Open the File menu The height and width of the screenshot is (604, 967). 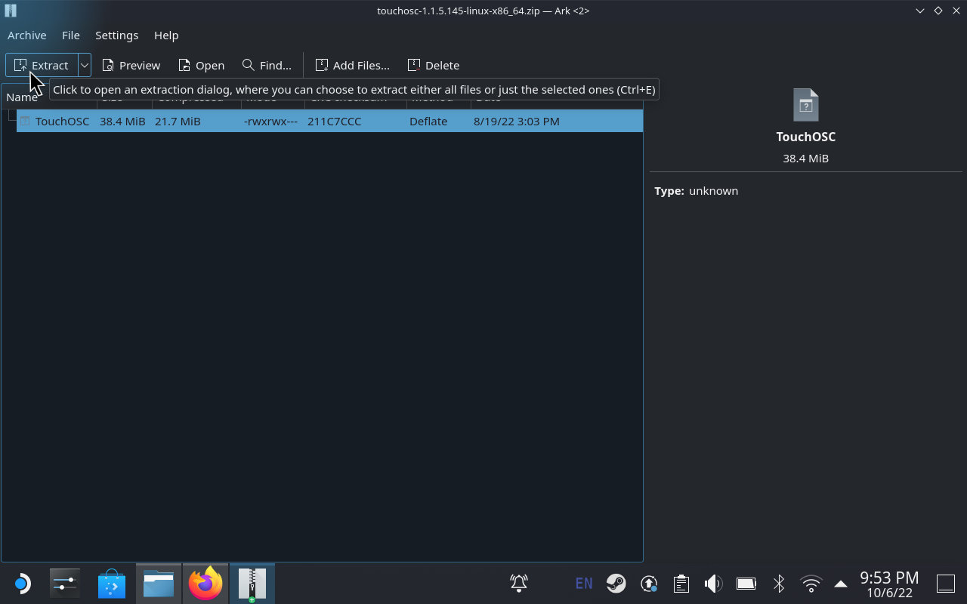pyautogui.click(x=71, y=35)
